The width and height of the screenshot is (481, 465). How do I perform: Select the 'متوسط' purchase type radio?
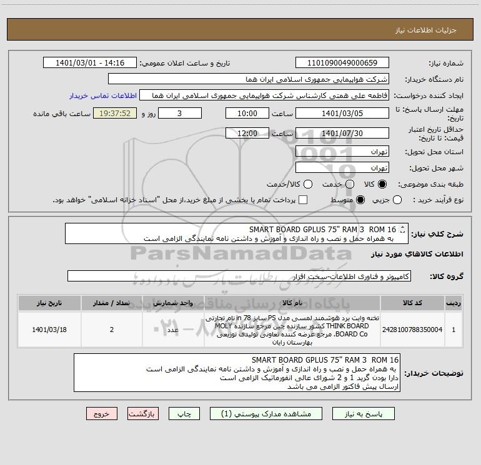coord(360,200)
